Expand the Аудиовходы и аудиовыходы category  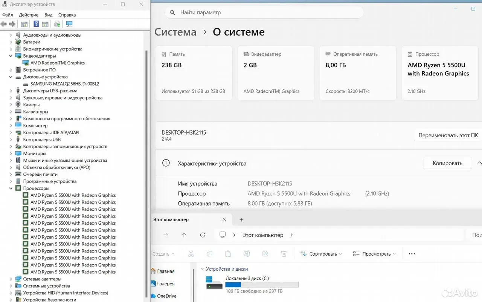(x=11, y=35)
